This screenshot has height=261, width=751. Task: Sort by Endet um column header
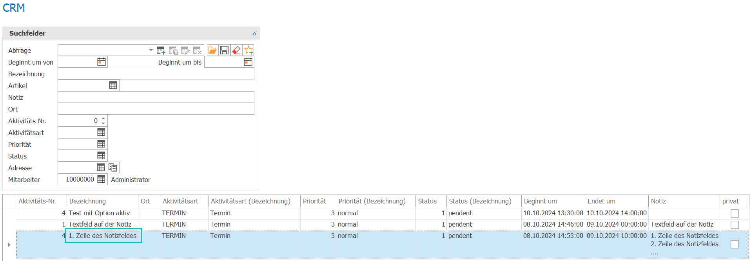coord(617,201)
